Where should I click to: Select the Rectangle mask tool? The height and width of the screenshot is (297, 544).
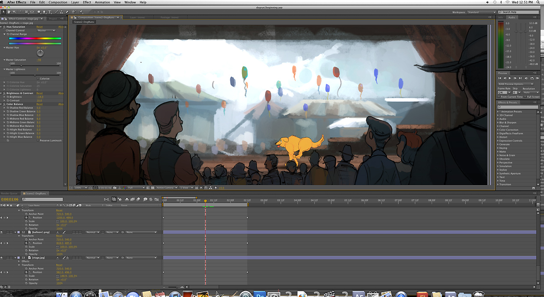click(x=39, y=12)
